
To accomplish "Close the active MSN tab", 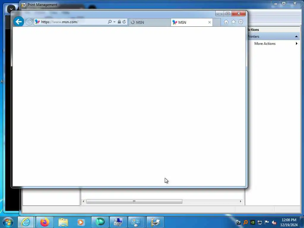I will 210,22.
